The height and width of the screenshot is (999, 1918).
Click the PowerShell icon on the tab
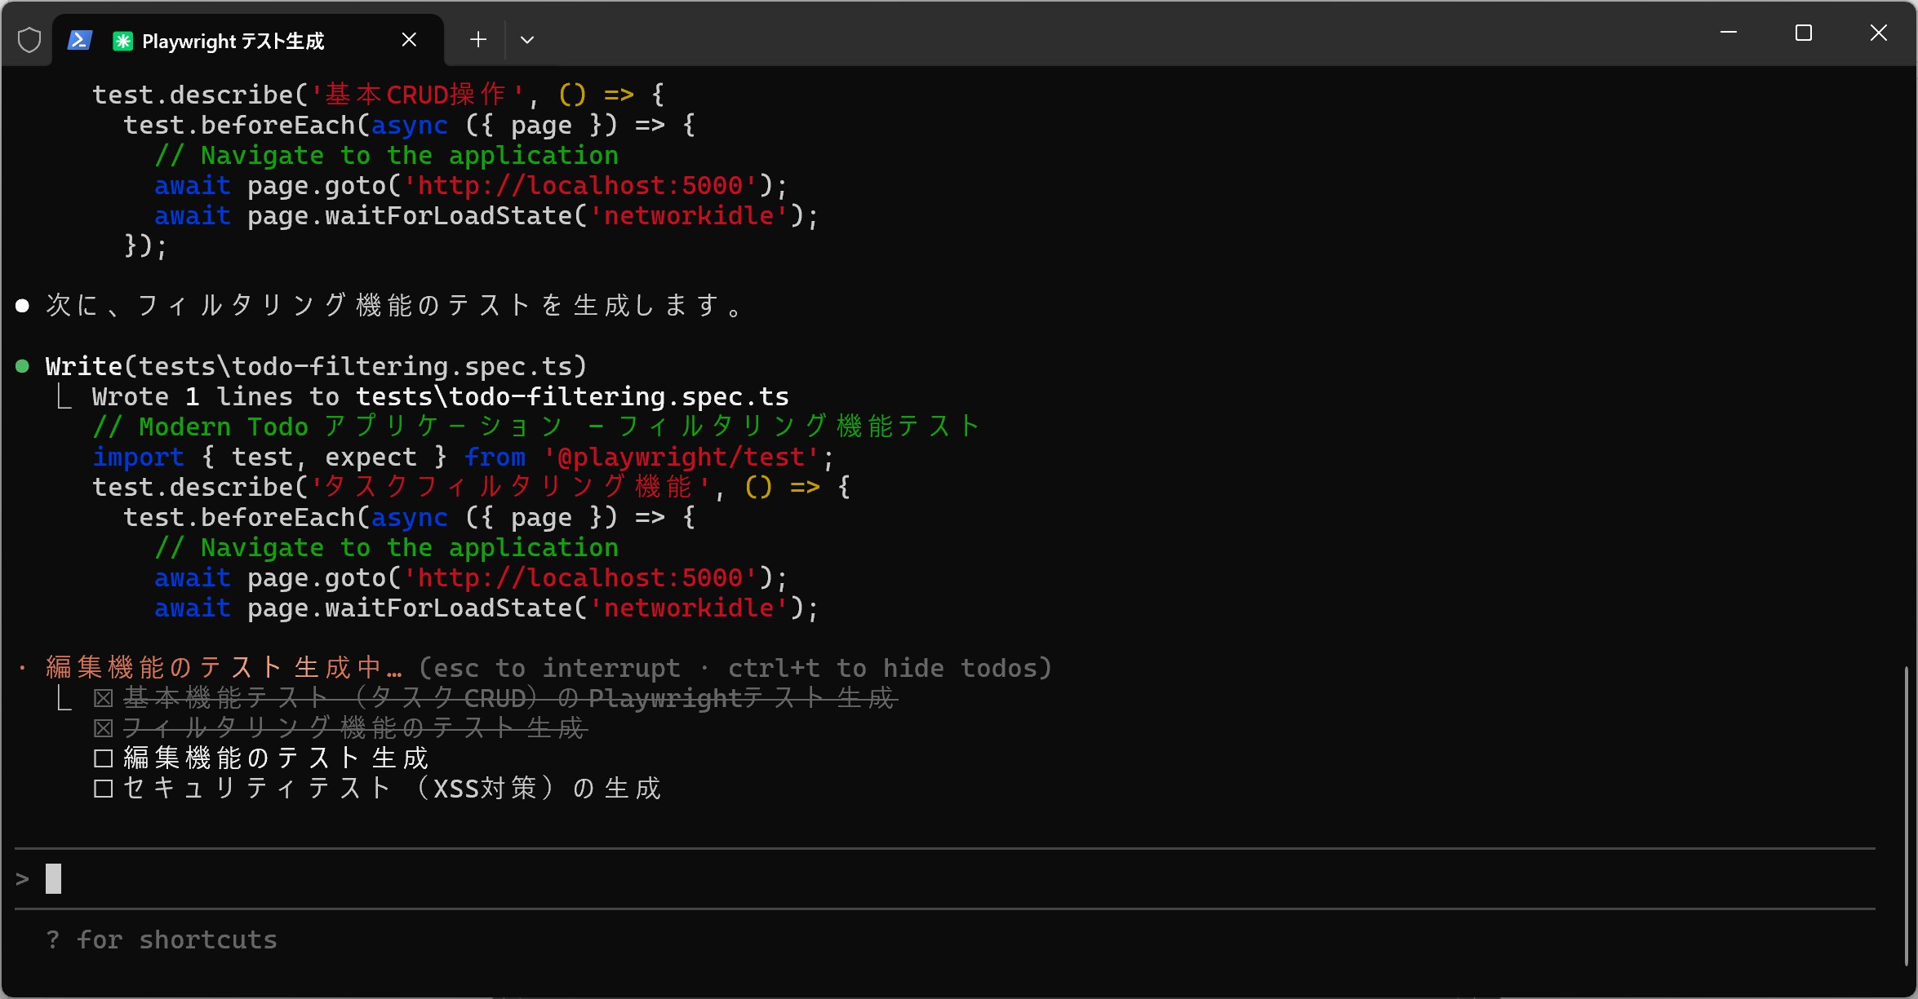click(x=79, y=40)
